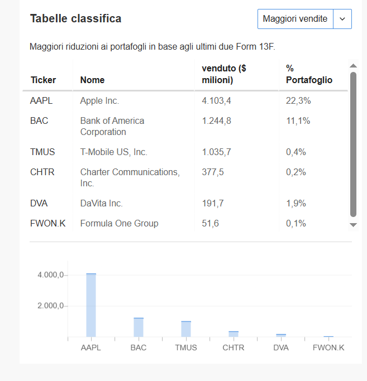Click the table scrollbar down arrow
367x381 pixels.
(x=353, y=225)
